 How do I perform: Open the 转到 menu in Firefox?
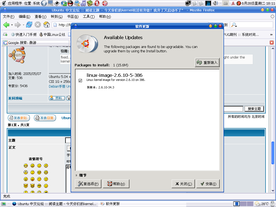click(x=57, y=16)
